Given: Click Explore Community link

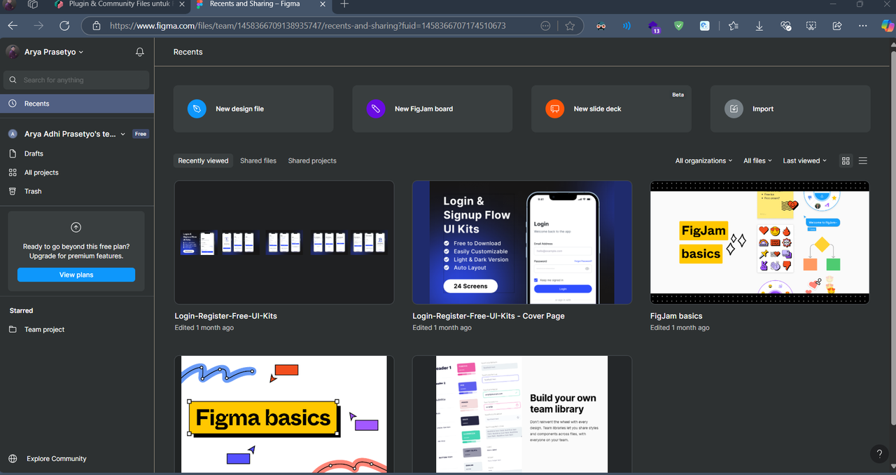Looking at the screenshot, I should [x=57, y=459].
